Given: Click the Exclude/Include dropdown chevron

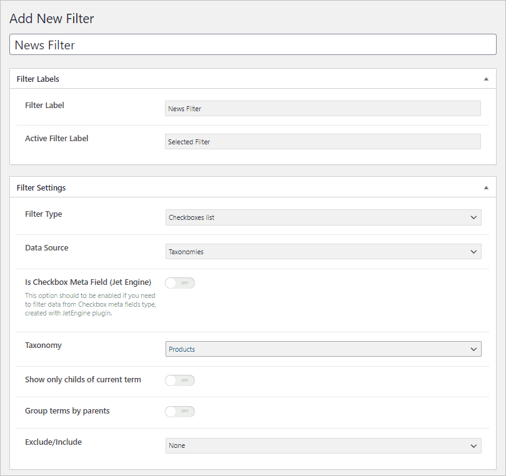Looking at the screenshot, I should click(x=474, y=445).
